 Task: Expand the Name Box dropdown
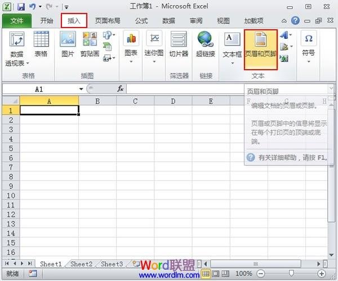81,89
